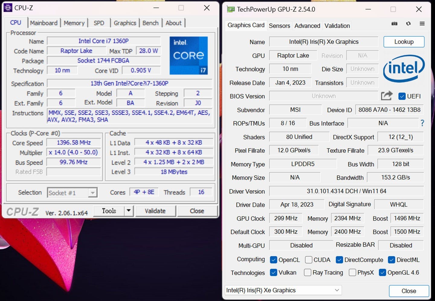The height and width of the screenshot is (301, 435).
Task: Click the Package value Socket 1744 FCBGA
Action: [x=104, y=60]
